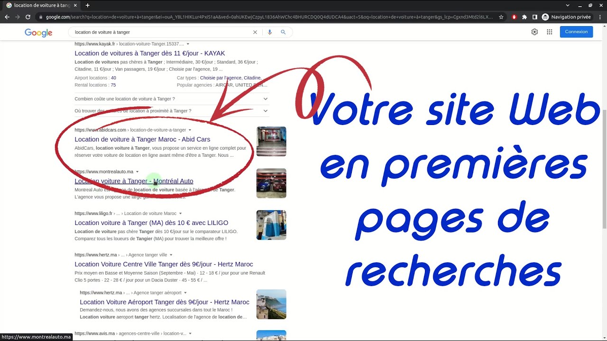Toggle the browser side panel icon

pyautogui.click(x=535, y=17)
